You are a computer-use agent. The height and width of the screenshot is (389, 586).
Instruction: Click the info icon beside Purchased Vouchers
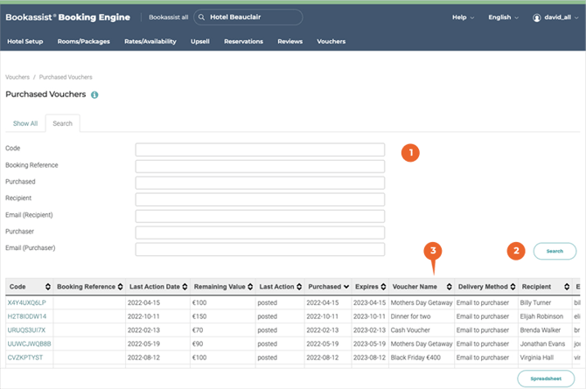(94, 94)
